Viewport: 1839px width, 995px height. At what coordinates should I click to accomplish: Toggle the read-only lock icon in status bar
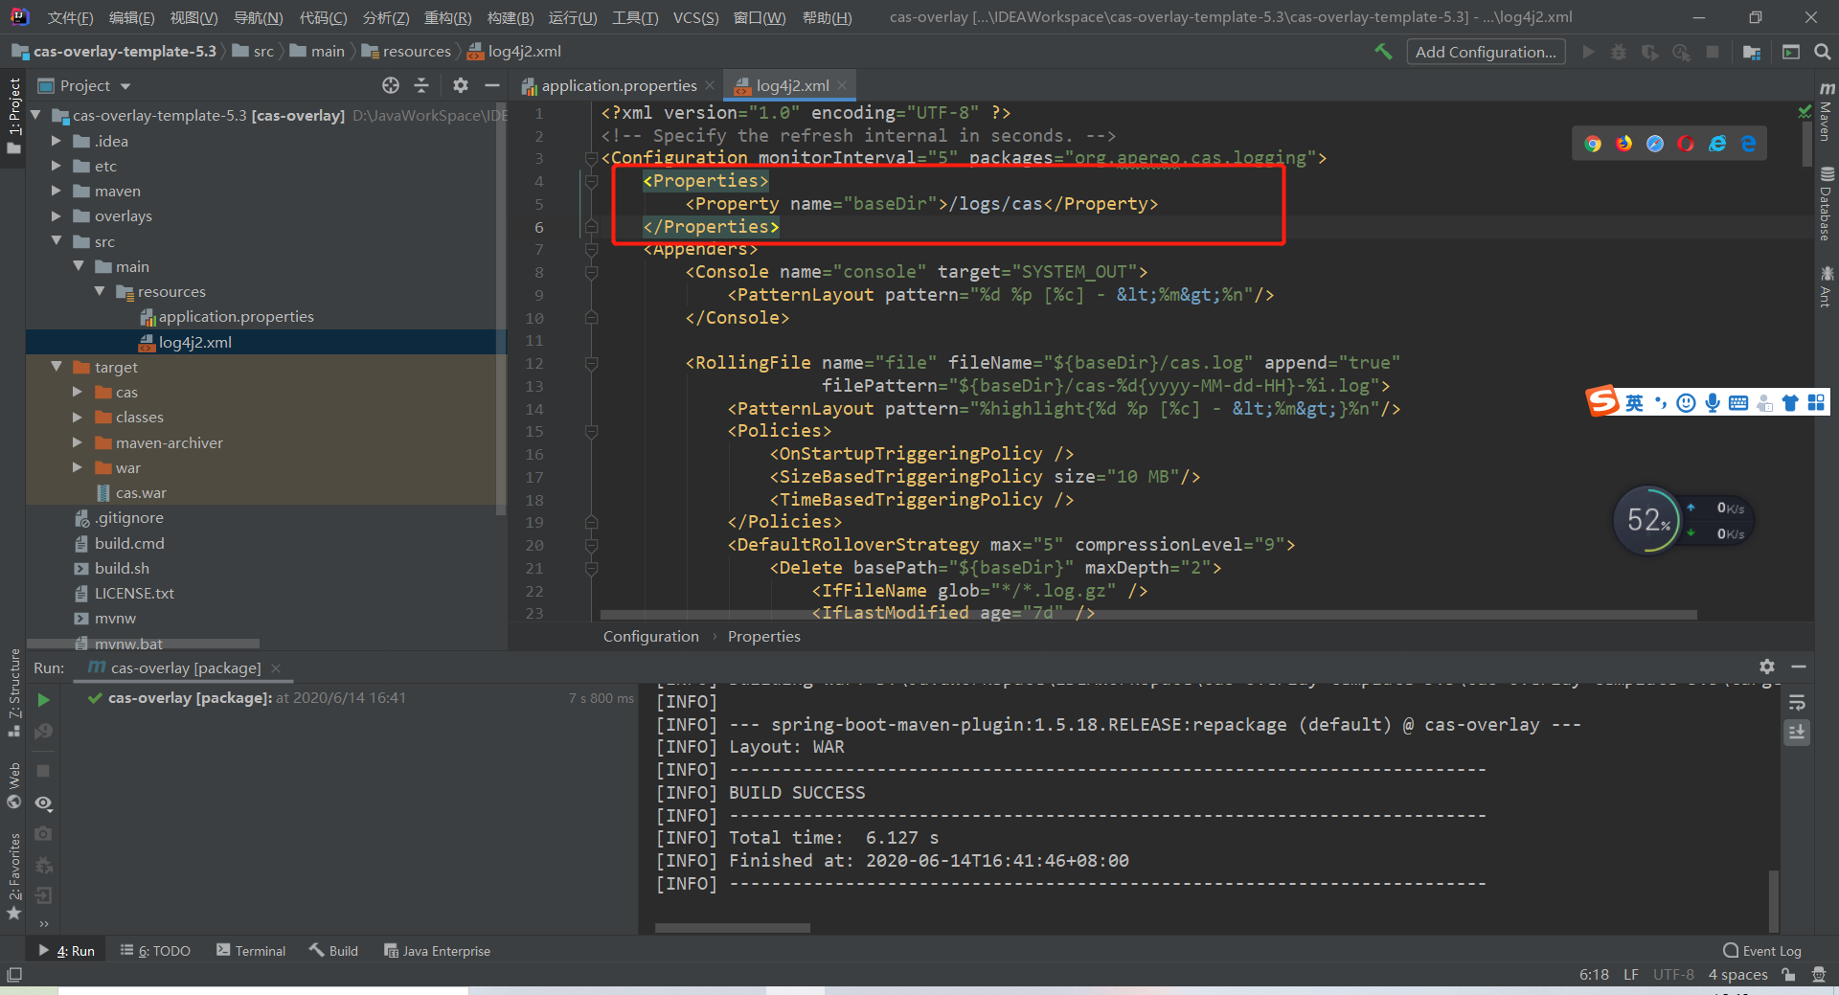tap(1788, 975)
